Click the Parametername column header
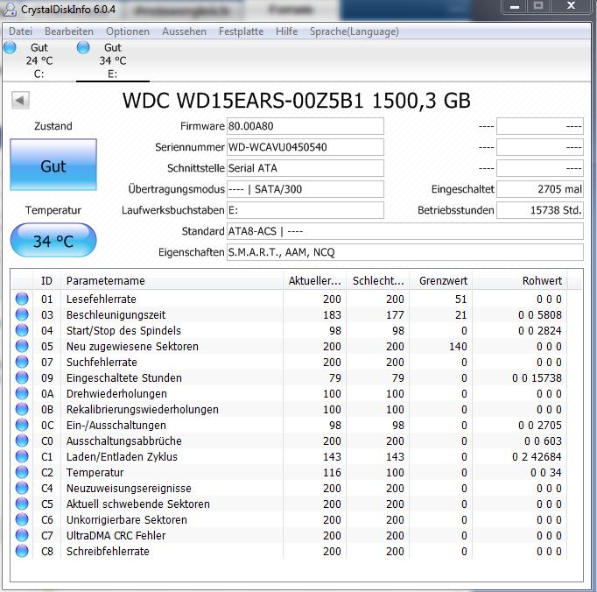Viewport: 597px width, 592px height. pos(172,281)
